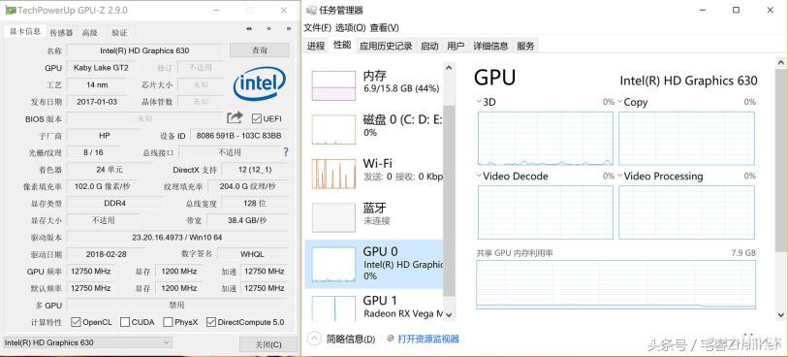Screen dimensions: 788x357
Task: Switch to the 服务 tab
Action: [x=525, y=46]
